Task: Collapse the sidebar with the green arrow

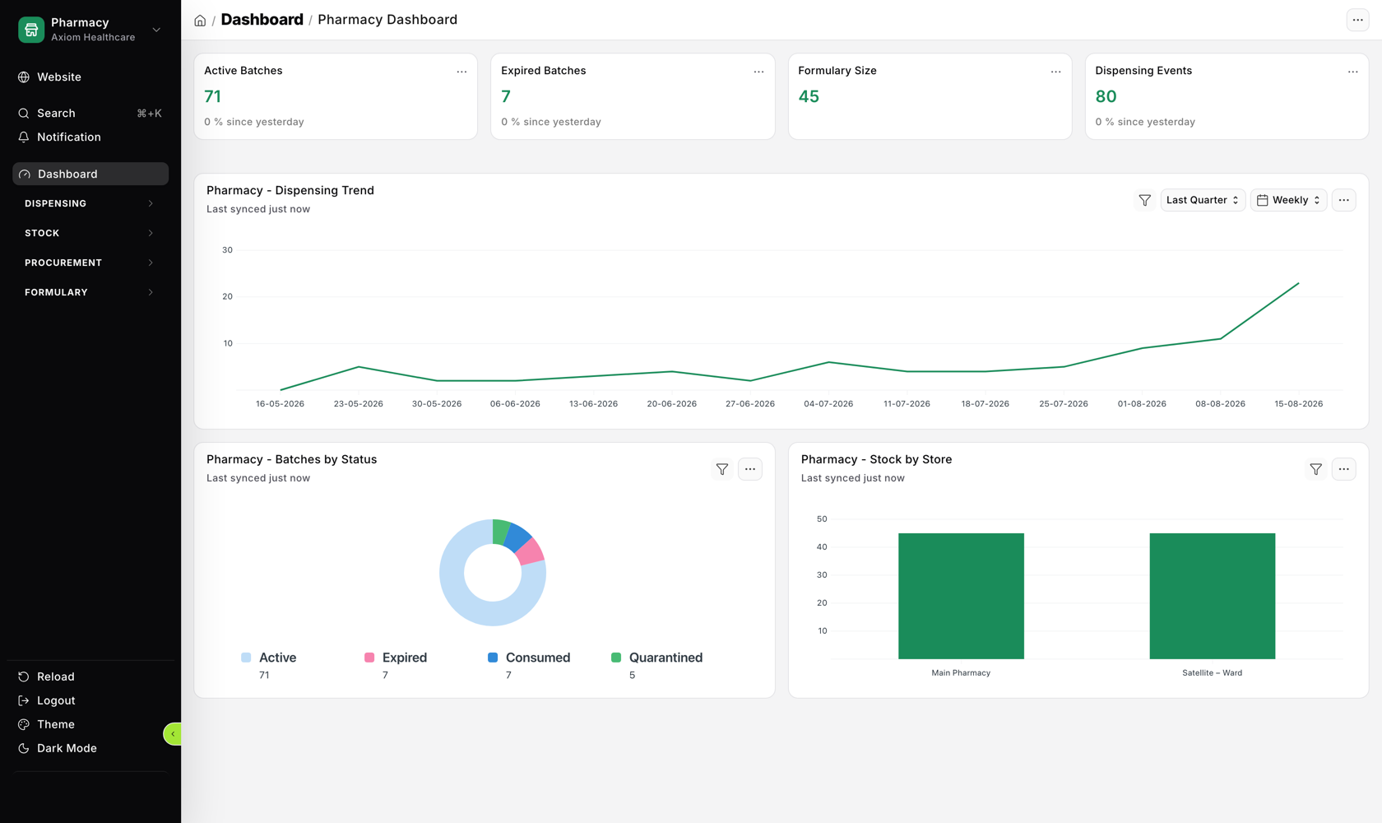Action: pyautogui.click(x=173, y=734)
